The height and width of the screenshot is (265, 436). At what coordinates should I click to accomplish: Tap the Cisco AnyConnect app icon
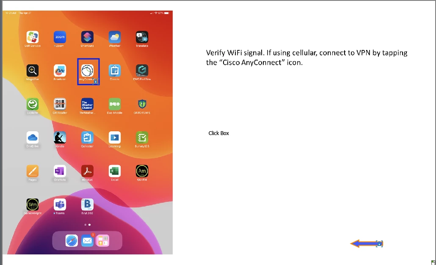click(87, 71)
